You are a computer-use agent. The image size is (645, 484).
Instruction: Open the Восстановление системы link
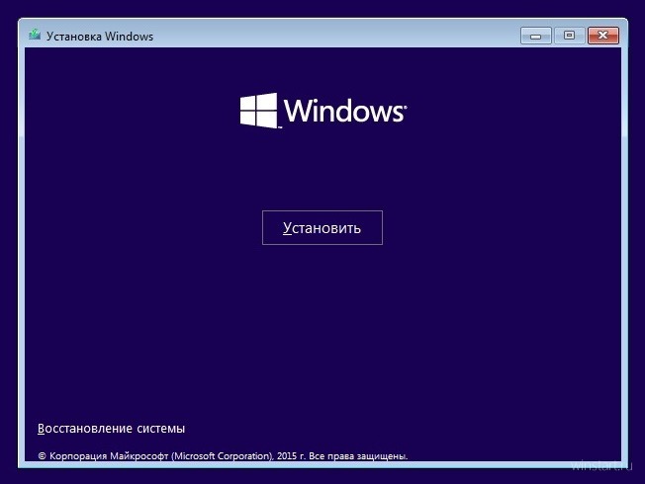(111, 429)
